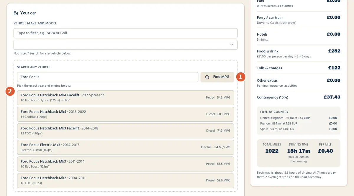Click the £122 tolls amount
Viewport: 354px width, 196px height.
(x=334, y=68)
